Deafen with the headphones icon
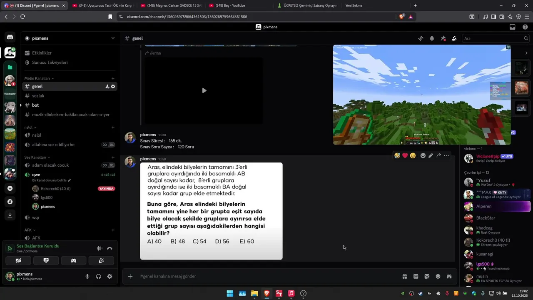Image resolution: width=533 pixels, height=300 pixels. [x=99, y=276]
